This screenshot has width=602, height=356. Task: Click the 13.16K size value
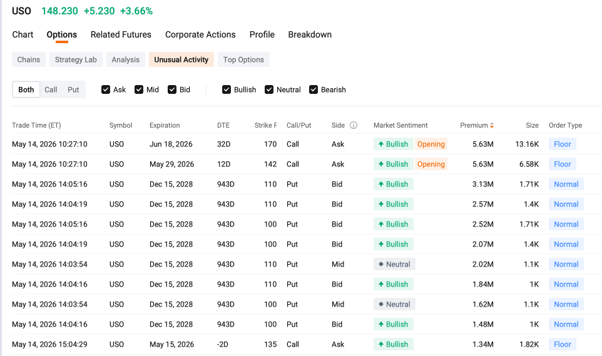click(527, 144)
